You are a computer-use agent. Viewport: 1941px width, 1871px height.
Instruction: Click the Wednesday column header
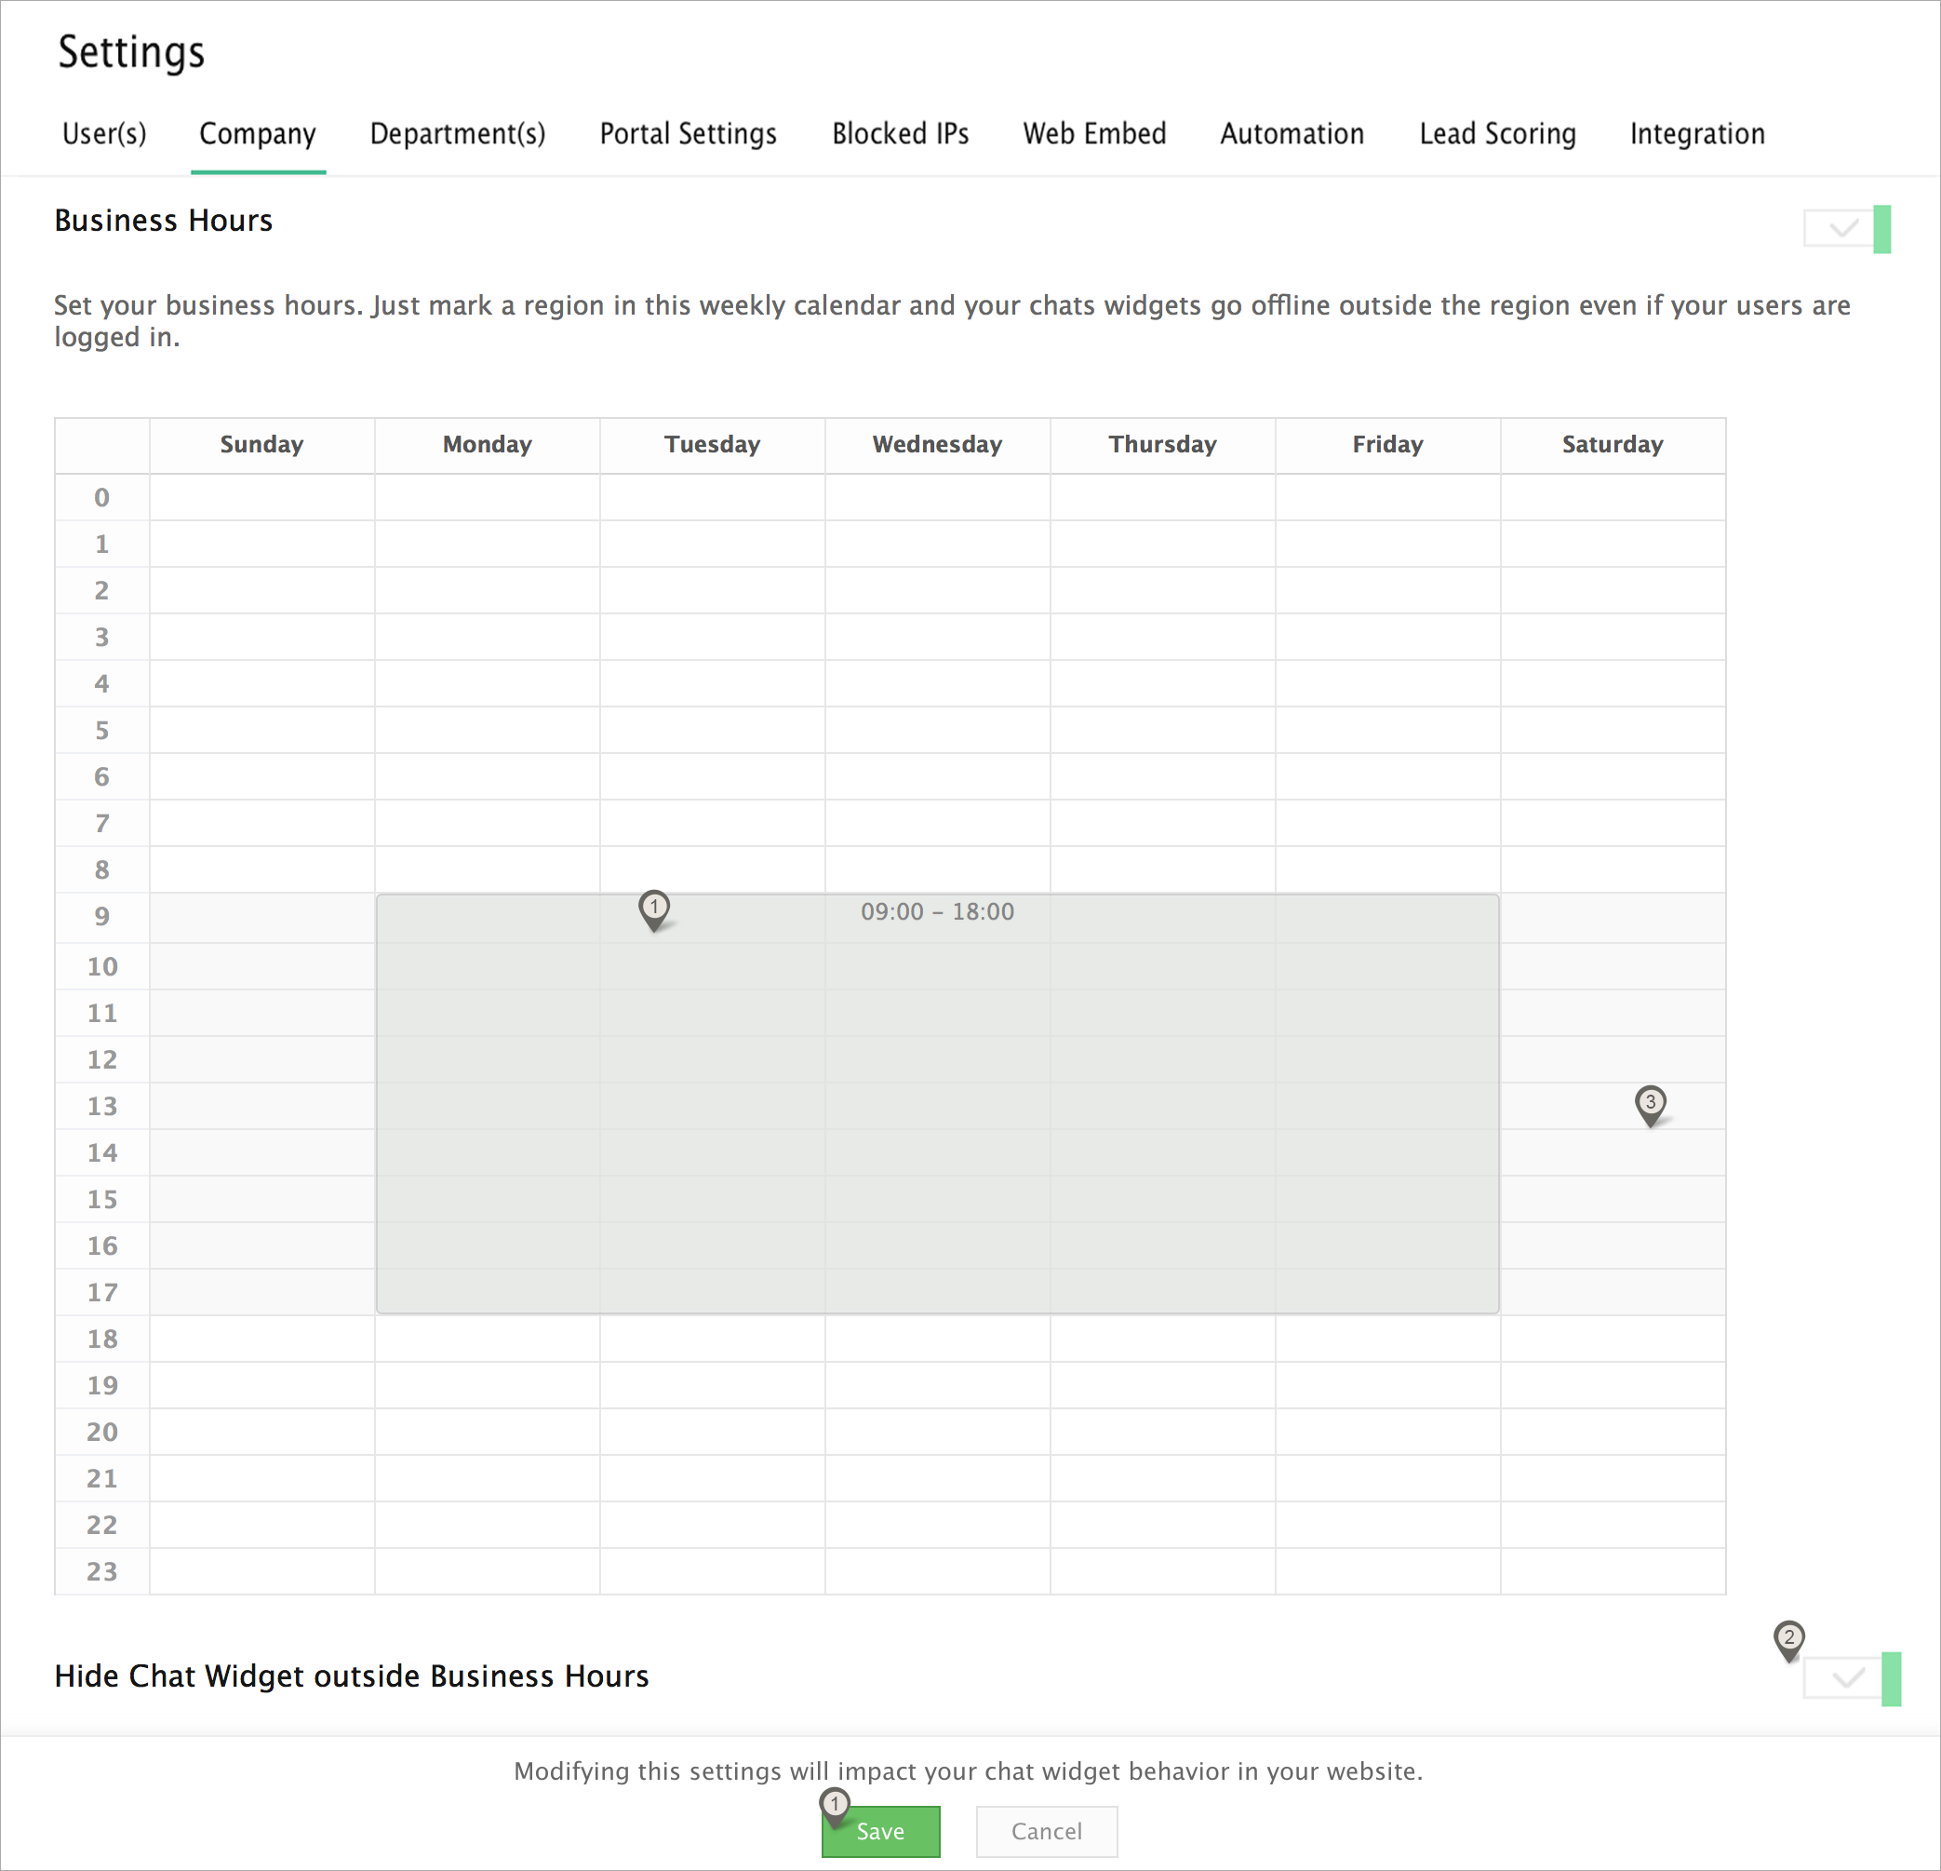click(937, 445)
